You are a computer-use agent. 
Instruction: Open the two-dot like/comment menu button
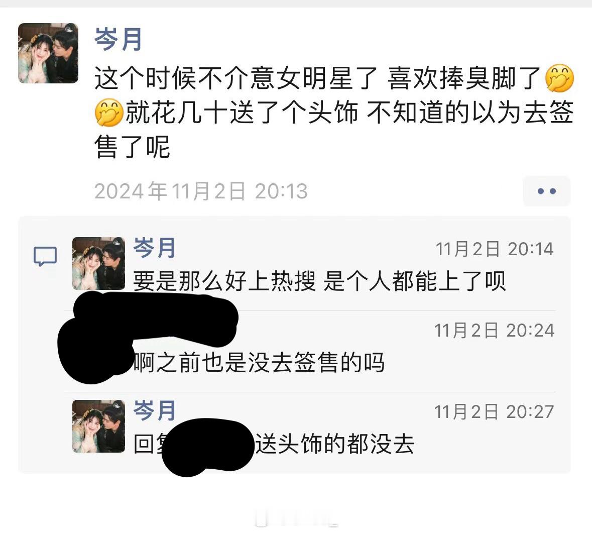[546, 191]
